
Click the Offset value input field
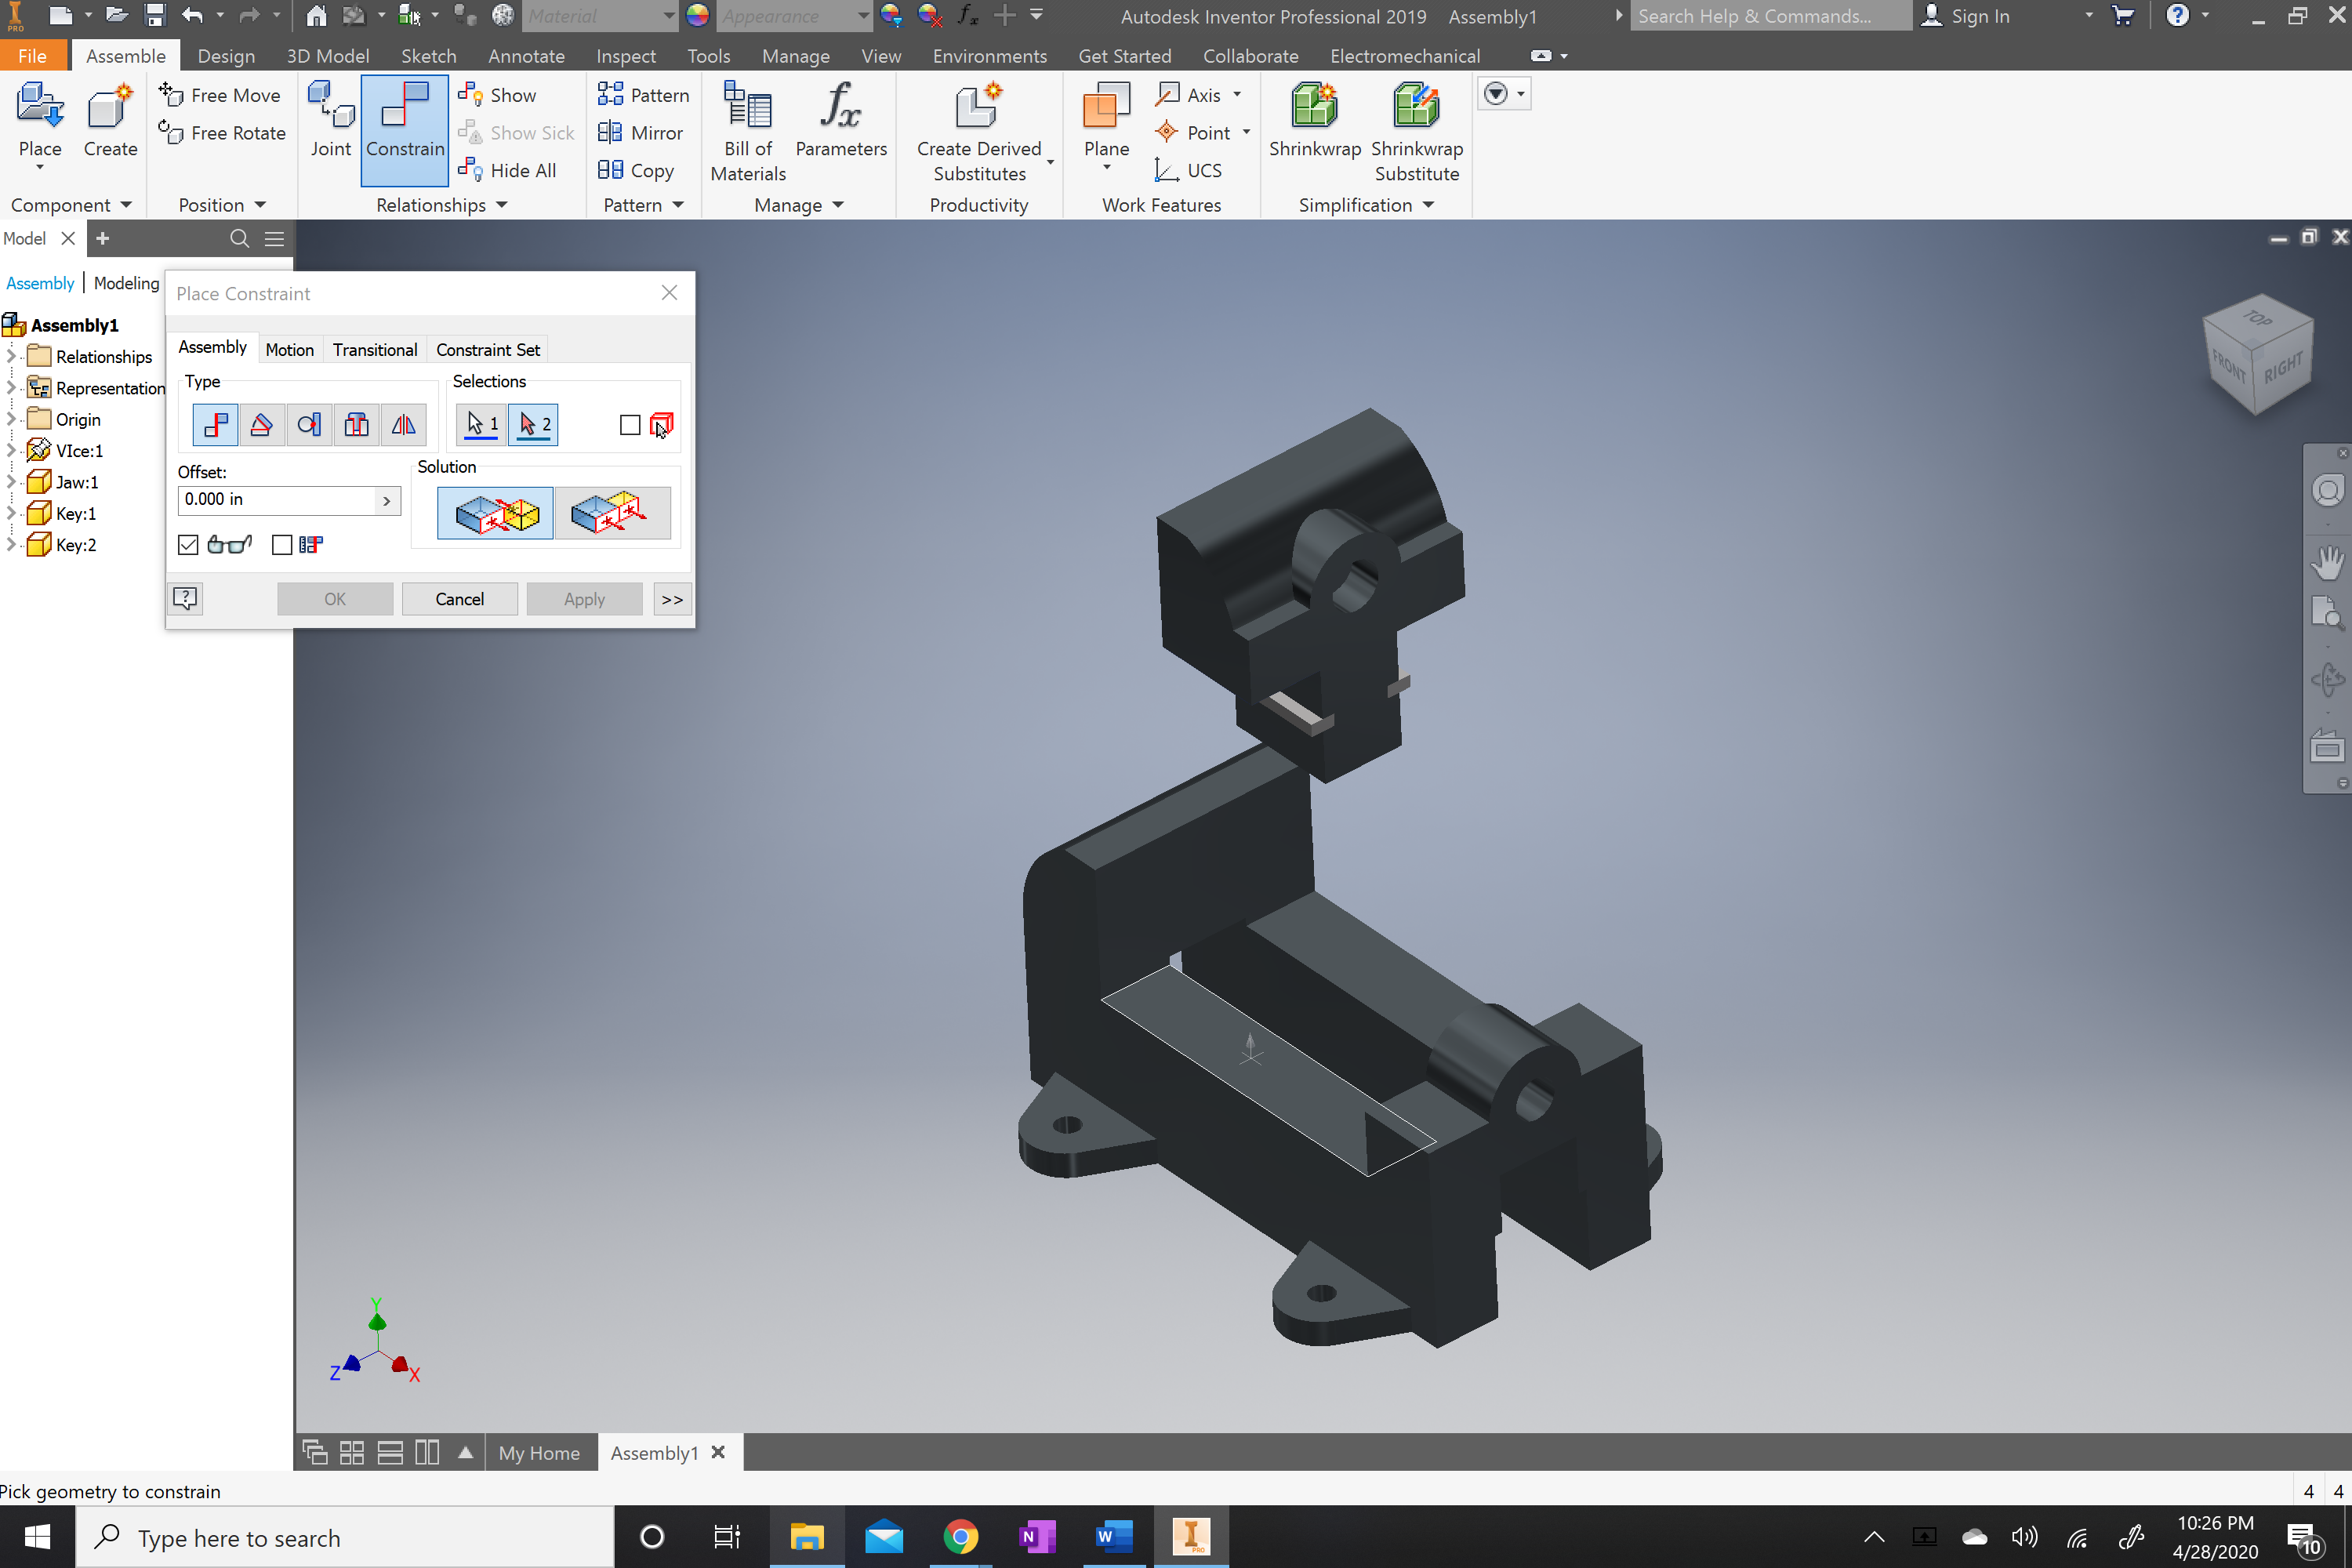[276, 500]
